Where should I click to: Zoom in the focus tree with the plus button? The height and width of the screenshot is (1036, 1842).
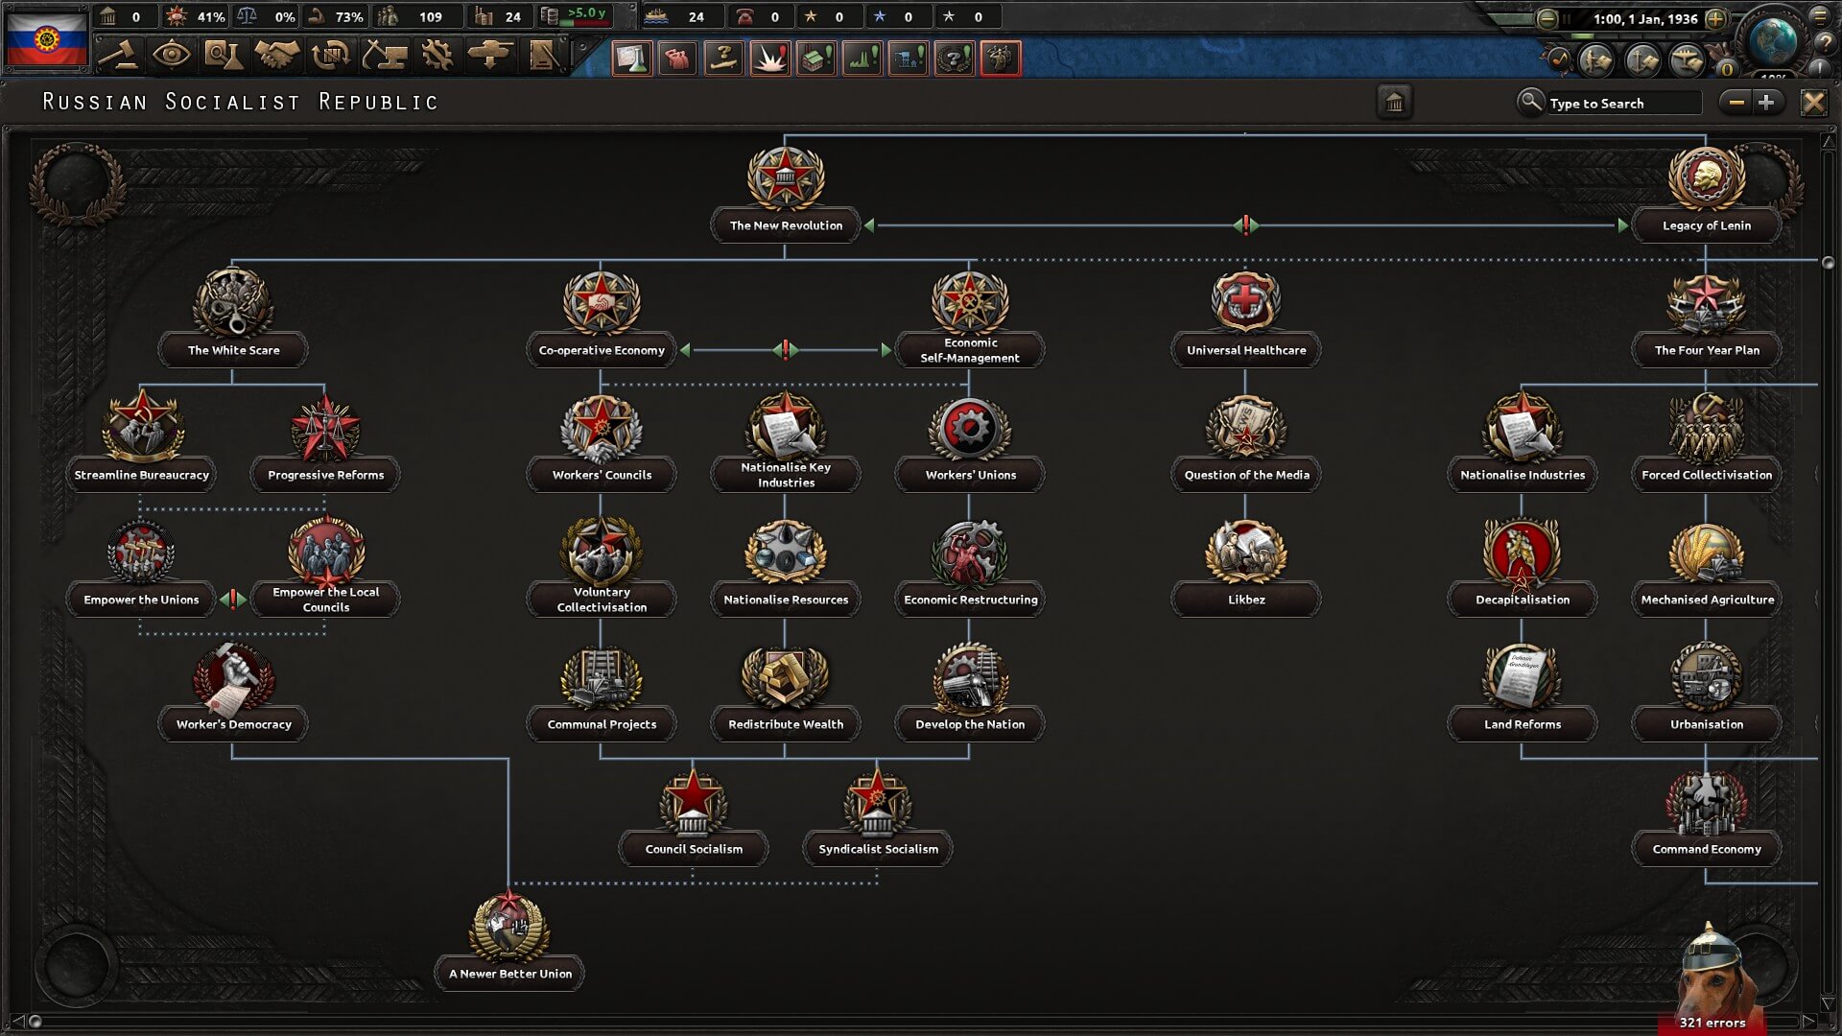pyautogui.click(x=1766, y=103)
